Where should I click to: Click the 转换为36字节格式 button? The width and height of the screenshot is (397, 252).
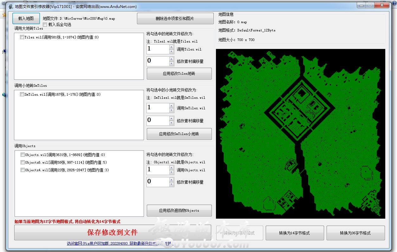[355, 233]
